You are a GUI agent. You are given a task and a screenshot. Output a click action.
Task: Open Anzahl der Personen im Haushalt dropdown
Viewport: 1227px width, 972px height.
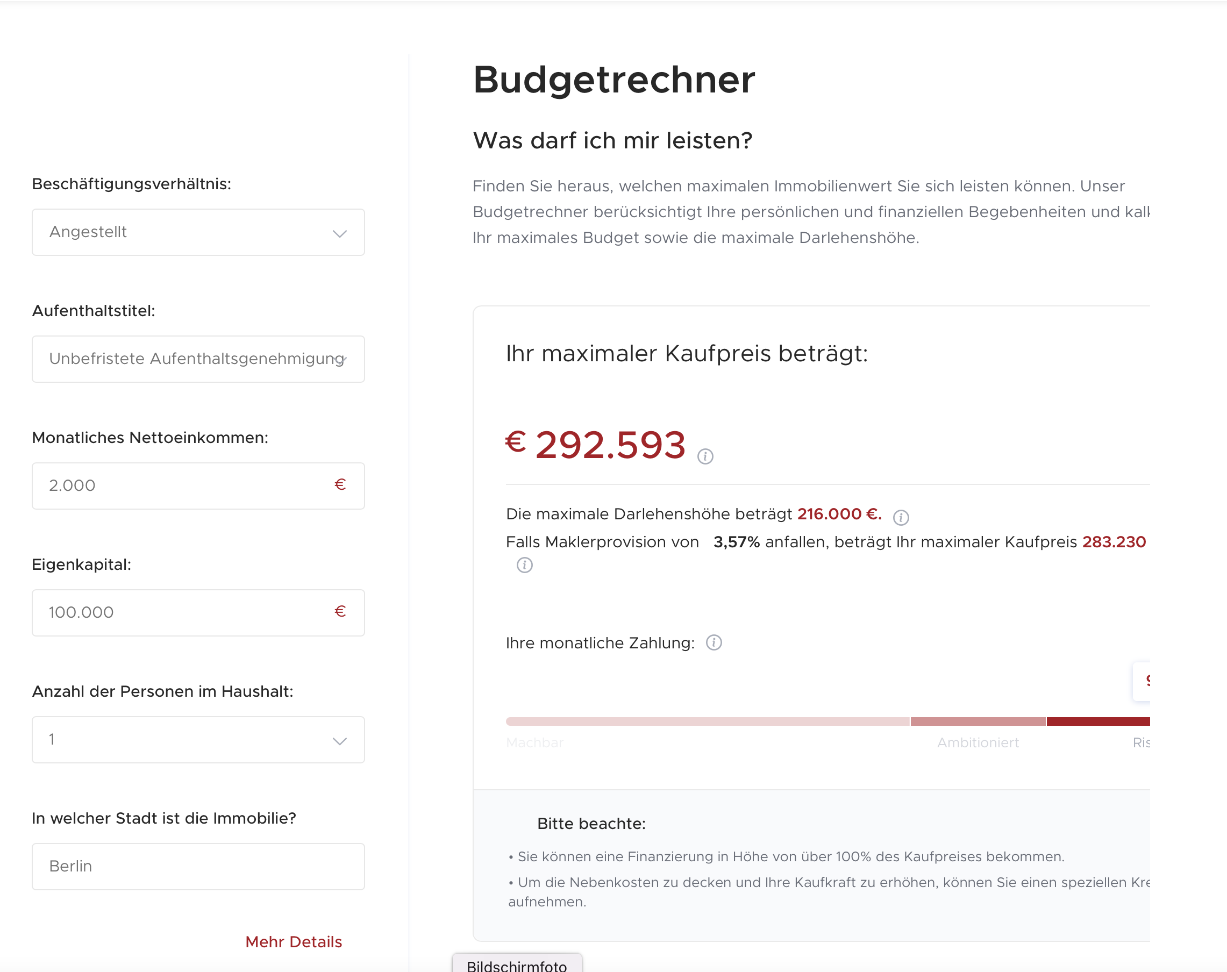coord(198,740)
